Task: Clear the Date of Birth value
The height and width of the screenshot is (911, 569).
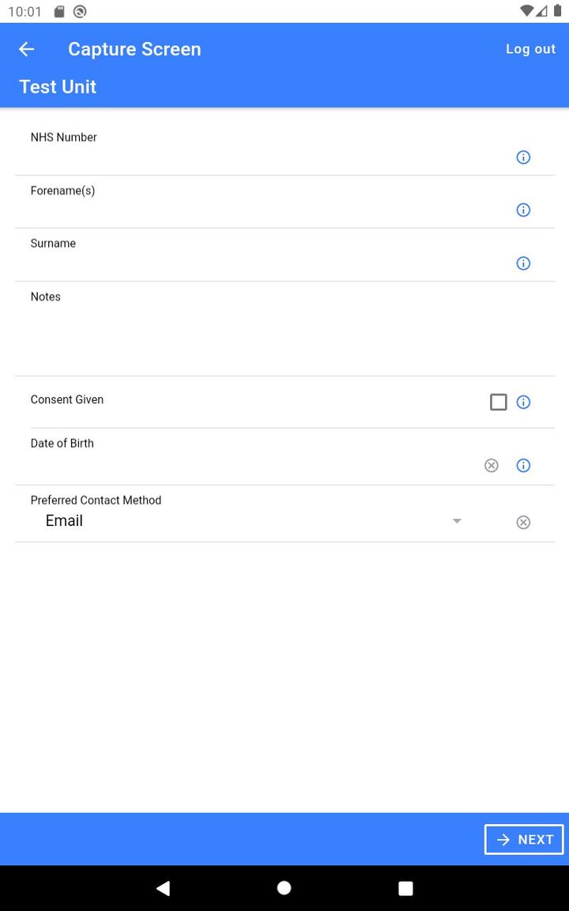Action: [492, 465]
